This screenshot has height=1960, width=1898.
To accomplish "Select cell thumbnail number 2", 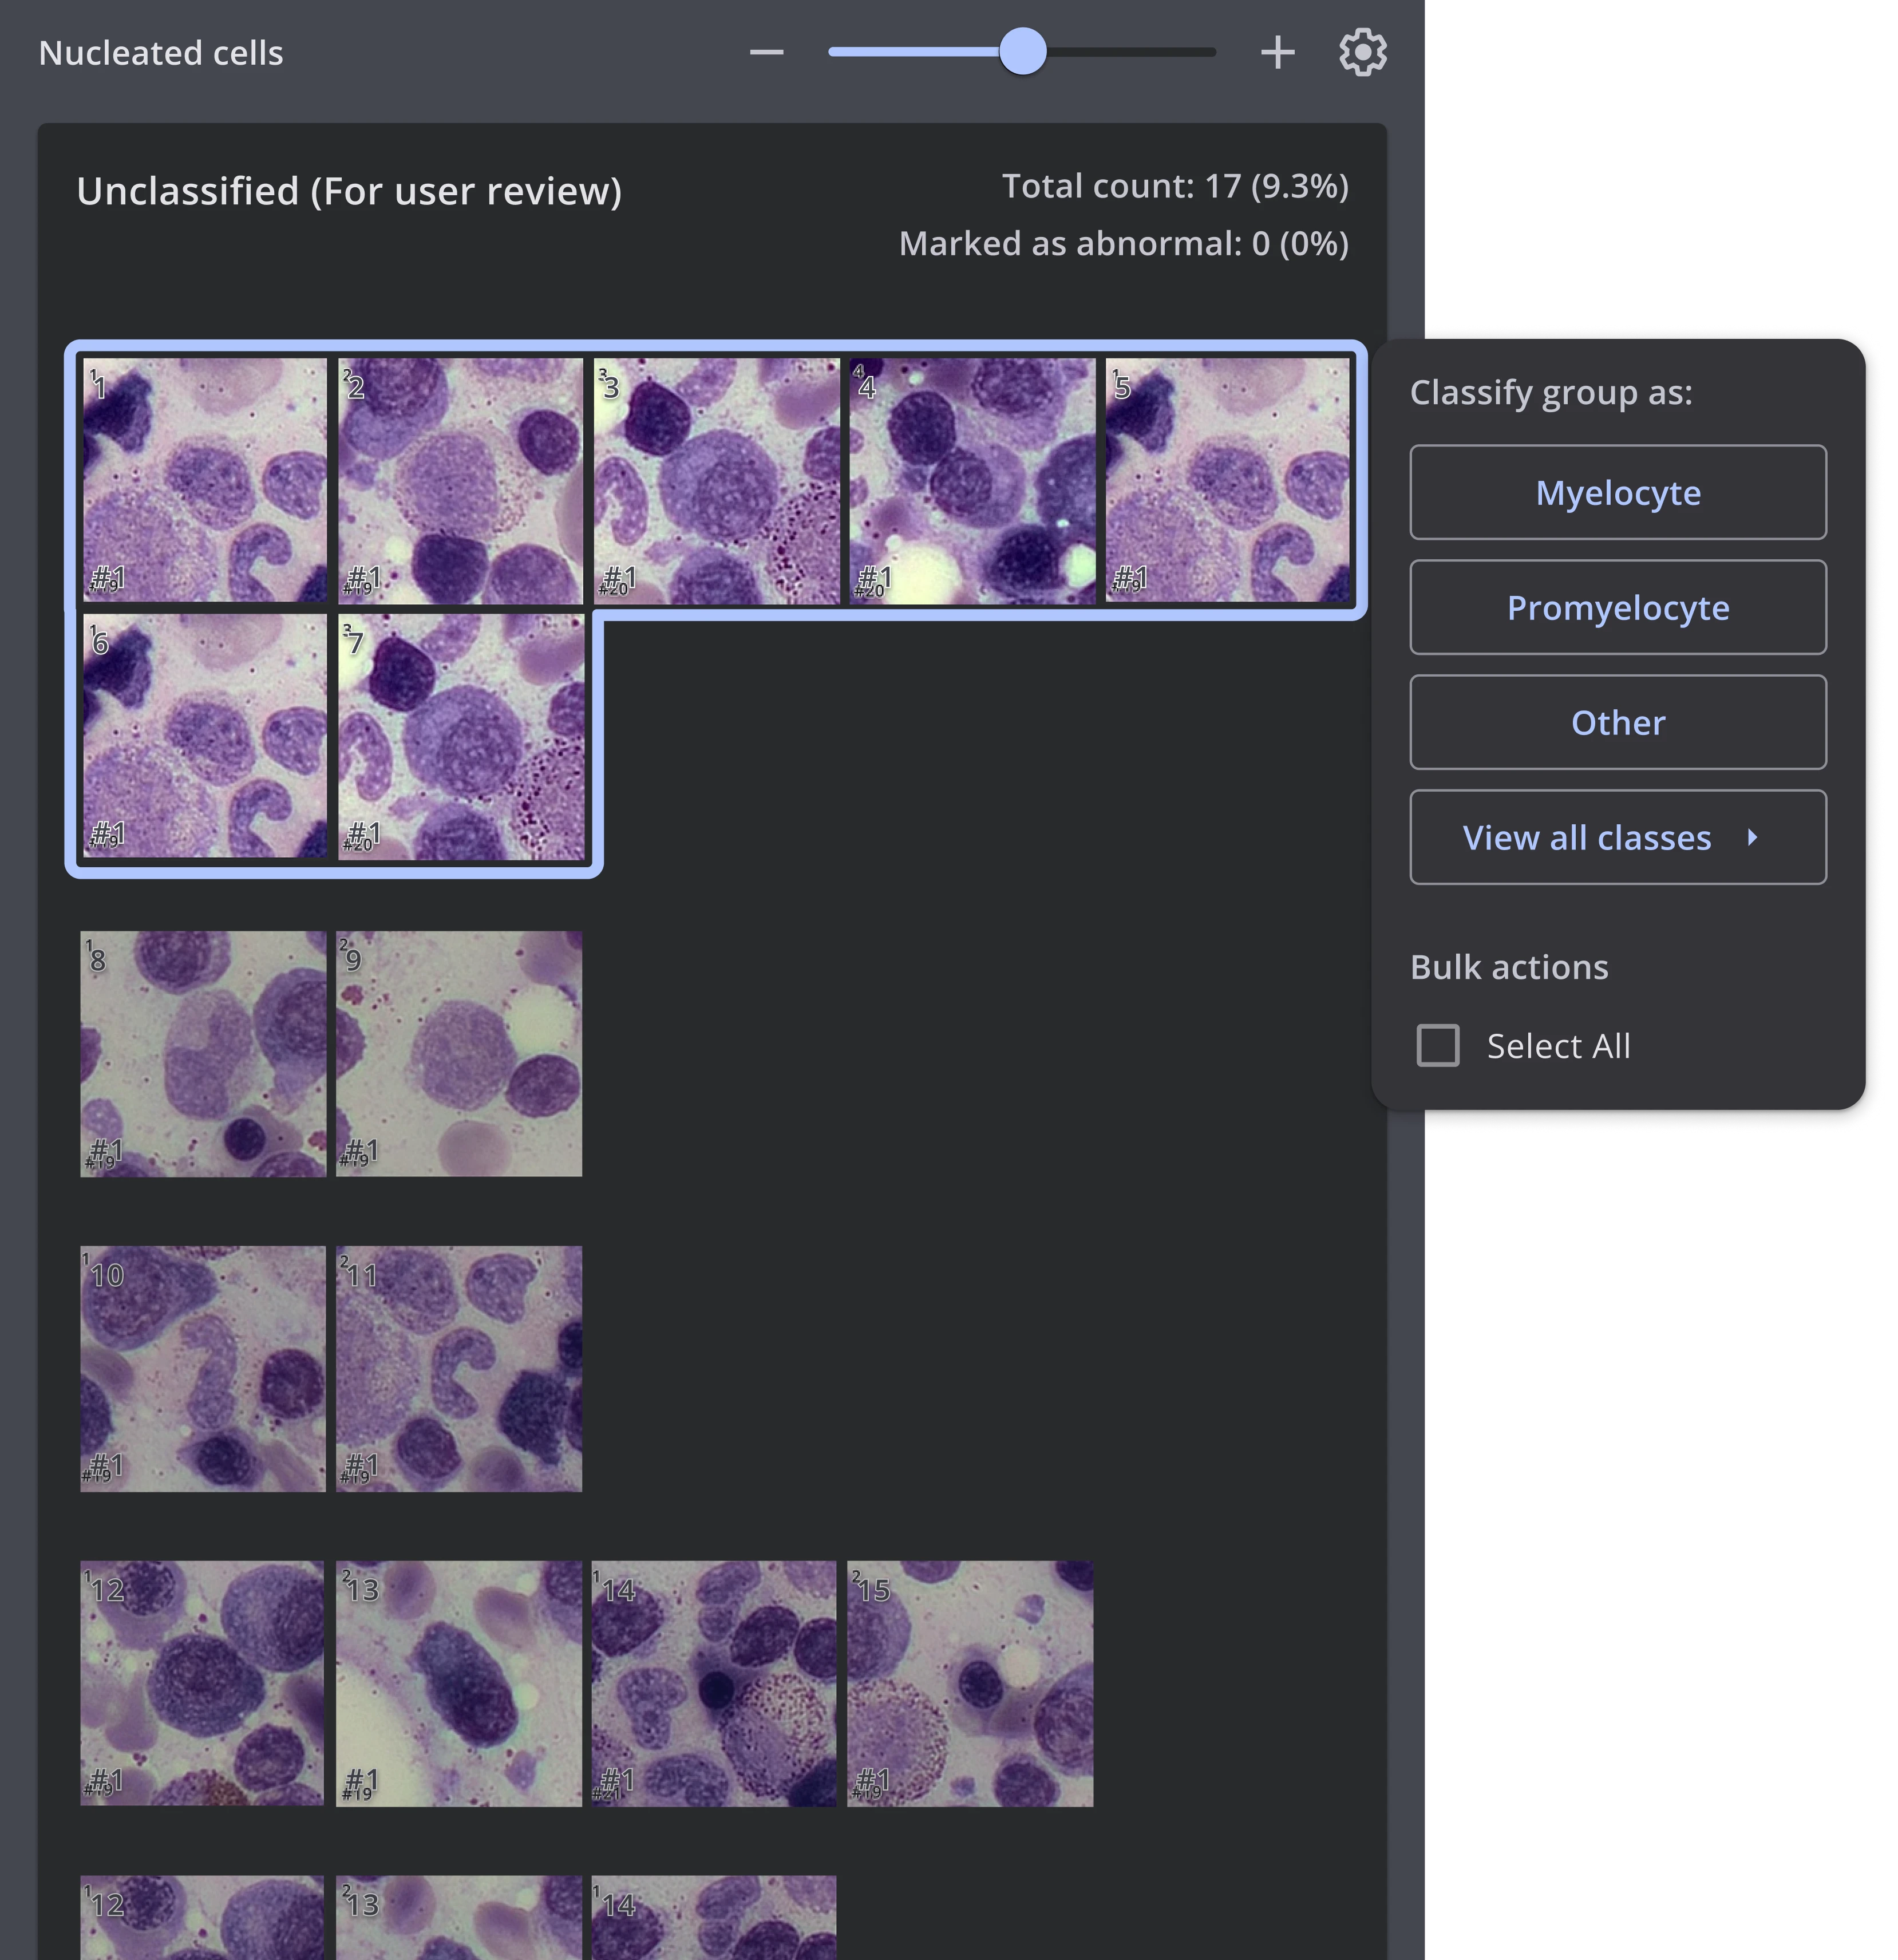I will pyautogui.click(x=460, y=481).
